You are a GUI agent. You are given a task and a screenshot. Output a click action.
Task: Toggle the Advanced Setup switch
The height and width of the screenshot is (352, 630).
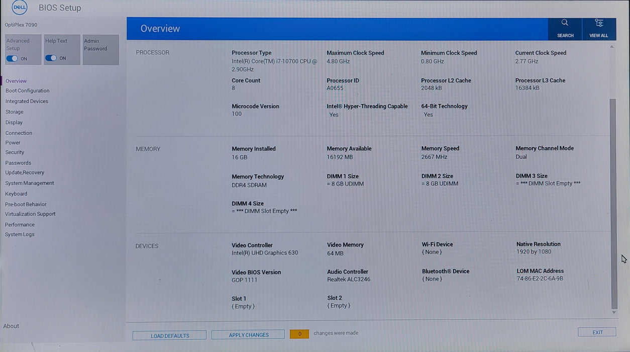pyautogui.click(x=12, y=58)
